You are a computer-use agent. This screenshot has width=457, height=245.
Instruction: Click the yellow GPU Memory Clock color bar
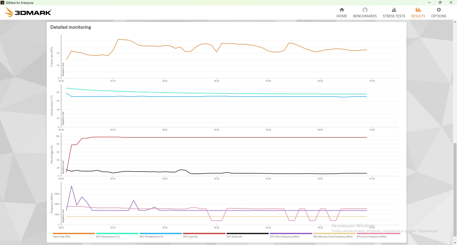tap(334, 234)
